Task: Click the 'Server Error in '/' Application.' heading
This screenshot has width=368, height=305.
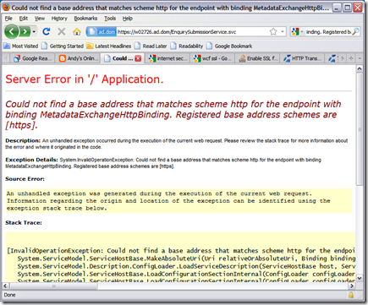Action: pos(85,79)
